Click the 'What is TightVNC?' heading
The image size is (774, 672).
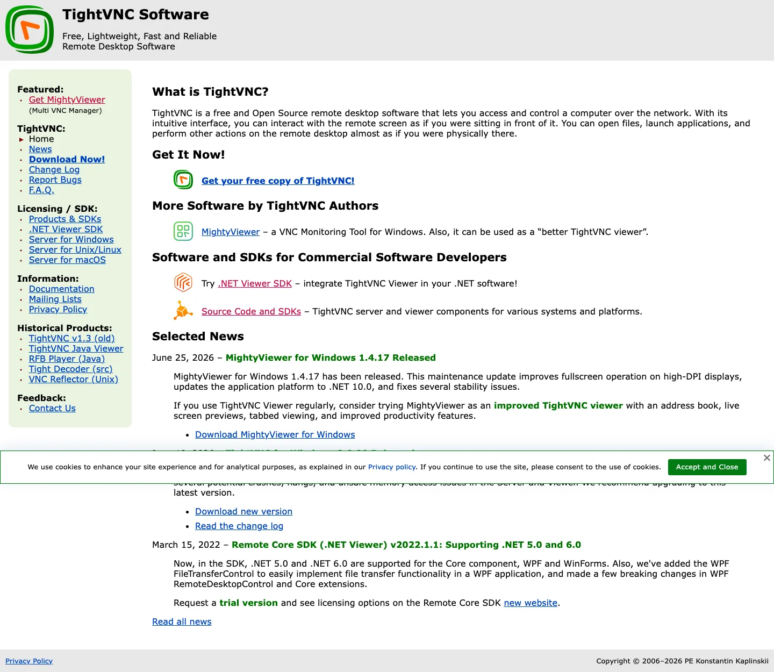pyautogui.click(x=210, y=91)
